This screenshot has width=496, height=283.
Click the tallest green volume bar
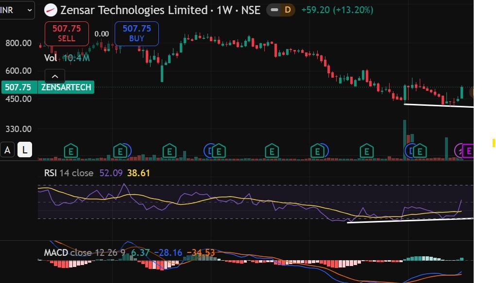pyautogui.click(x=405, y=140)
